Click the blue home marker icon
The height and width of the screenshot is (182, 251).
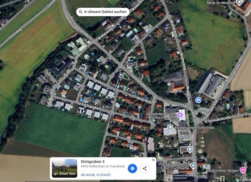coord(198,100)
